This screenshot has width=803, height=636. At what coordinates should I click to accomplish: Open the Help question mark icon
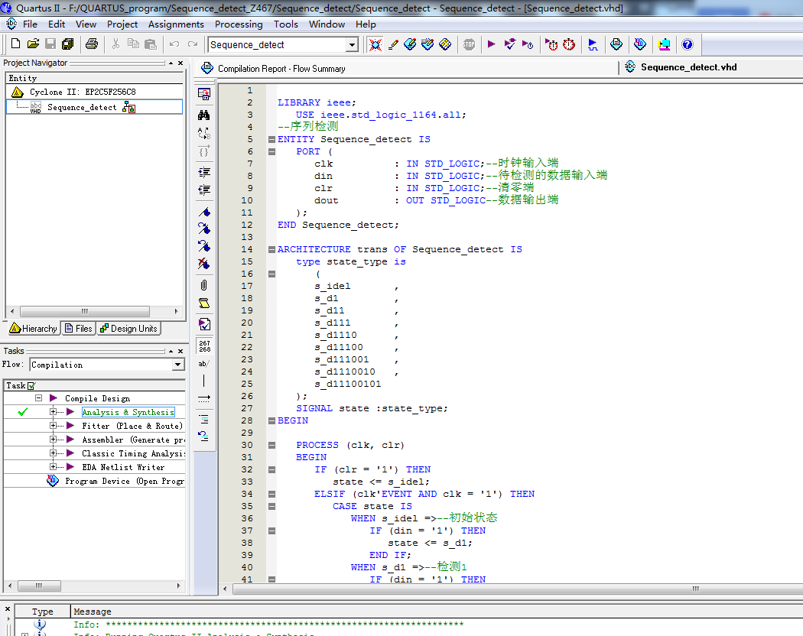[687, 45]
